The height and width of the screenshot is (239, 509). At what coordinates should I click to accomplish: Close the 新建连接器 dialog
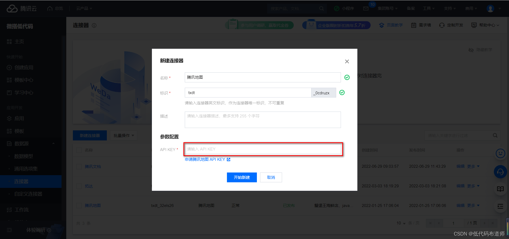click(347, 61)
